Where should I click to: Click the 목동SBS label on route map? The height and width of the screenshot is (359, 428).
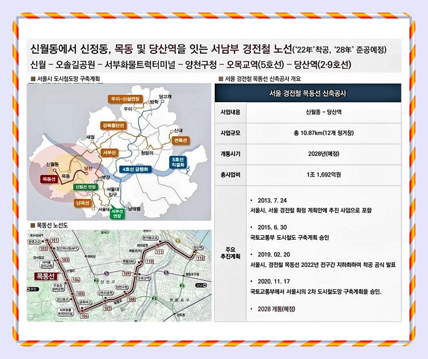[x=128, y=261]
